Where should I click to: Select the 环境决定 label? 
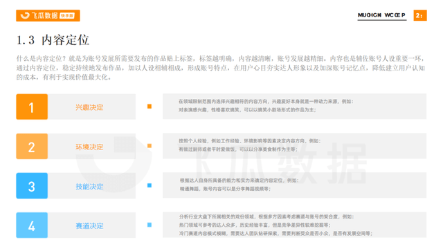pyautogui.click(x=89, y=147)
